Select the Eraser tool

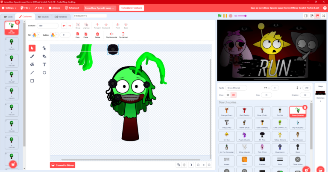coord(44,56)
